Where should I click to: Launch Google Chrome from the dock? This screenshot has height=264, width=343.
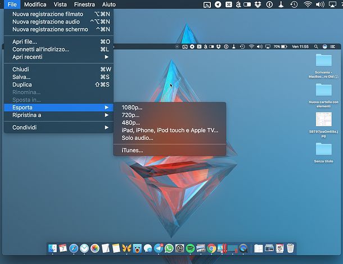click(x=211, y=248)
